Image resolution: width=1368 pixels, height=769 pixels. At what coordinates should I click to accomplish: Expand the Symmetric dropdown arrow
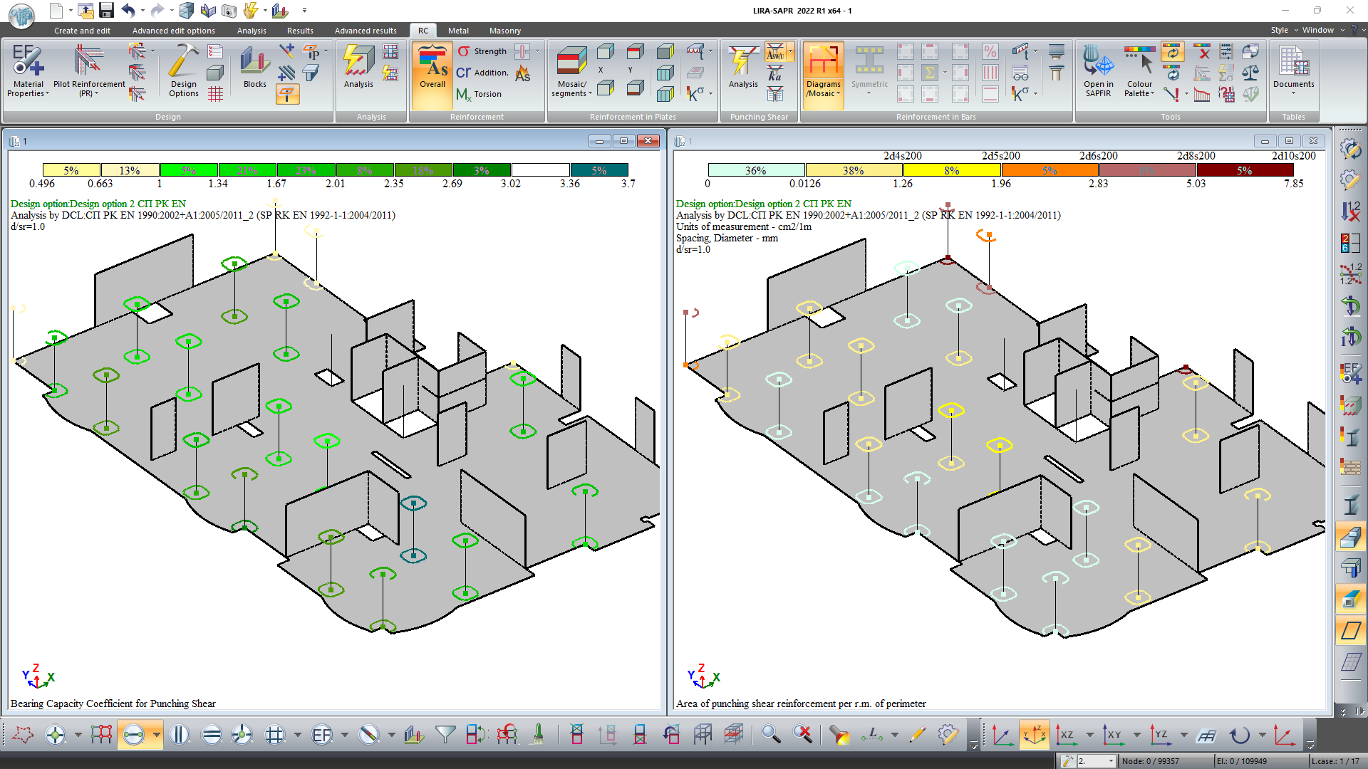[x=869, y=93]
